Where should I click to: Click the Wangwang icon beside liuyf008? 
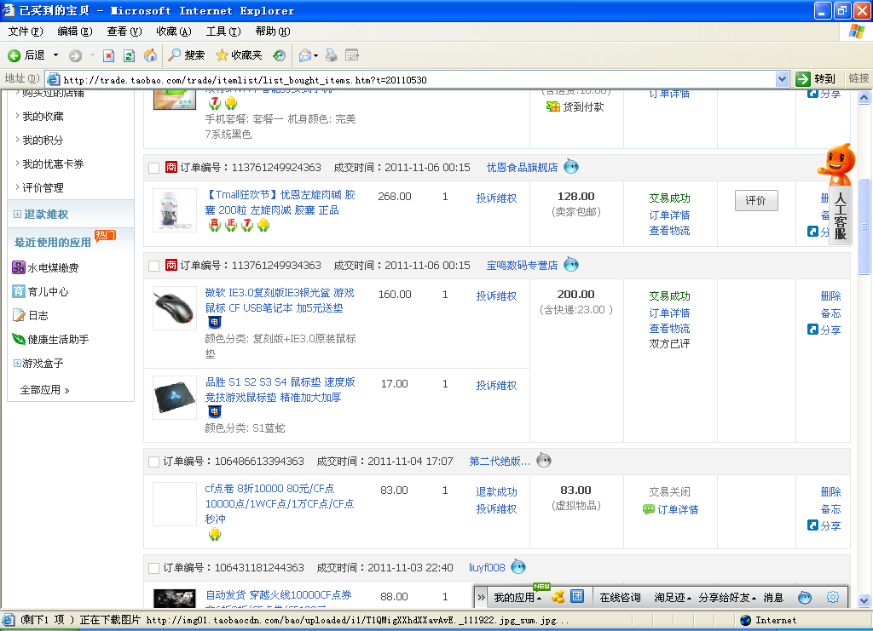point(518,566)
